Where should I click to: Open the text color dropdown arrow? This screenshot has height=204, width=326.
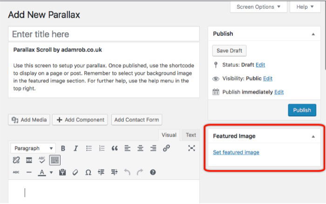pyautogui.click(x=51, y=172)
